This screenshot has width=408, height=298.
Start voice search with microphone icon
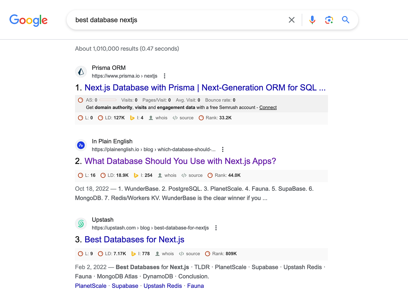coord(312,20)
